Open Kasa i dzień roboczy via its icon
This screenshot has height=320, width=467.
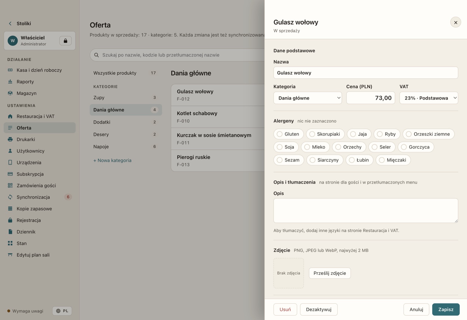pyautogui.click(x=10, y=70)
